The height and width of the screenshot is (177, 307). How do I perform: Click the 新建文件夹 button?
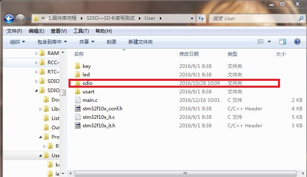coord(140,42)
